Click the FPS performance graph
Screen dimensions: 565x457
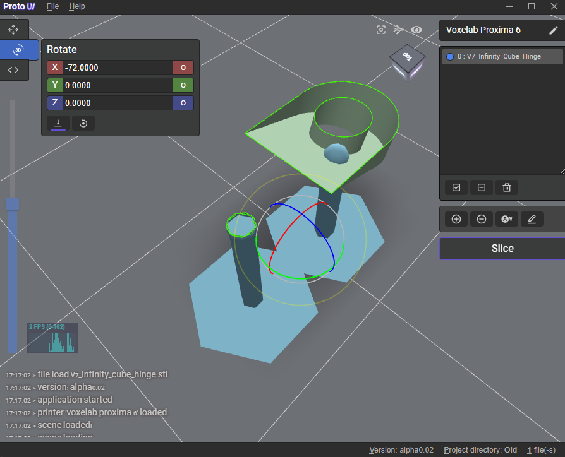[52, 338]
